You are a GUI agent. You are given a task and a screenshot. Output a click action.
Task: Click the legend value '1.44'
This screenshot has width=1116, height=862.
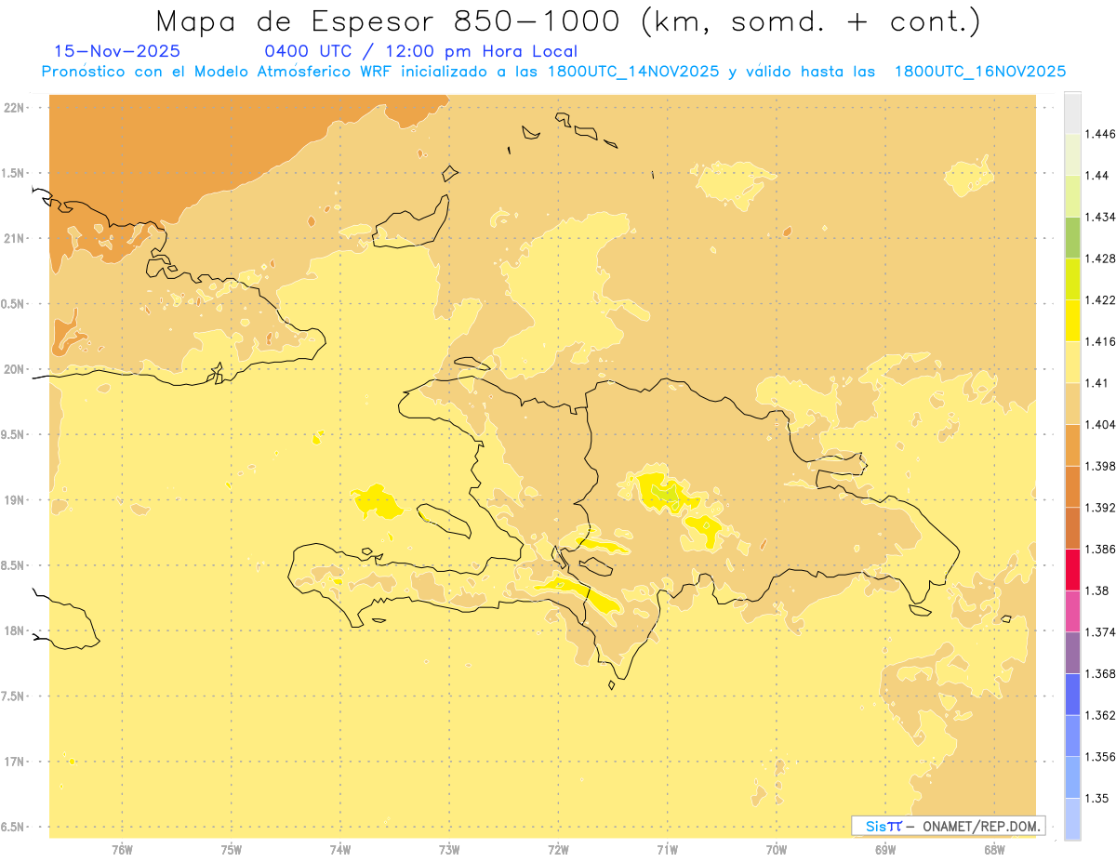click(1096, 175)
